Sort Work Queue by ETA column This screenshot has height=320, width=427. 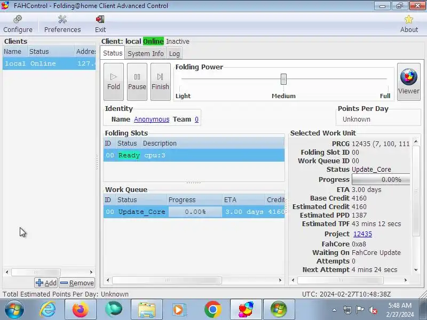(243, 199)
